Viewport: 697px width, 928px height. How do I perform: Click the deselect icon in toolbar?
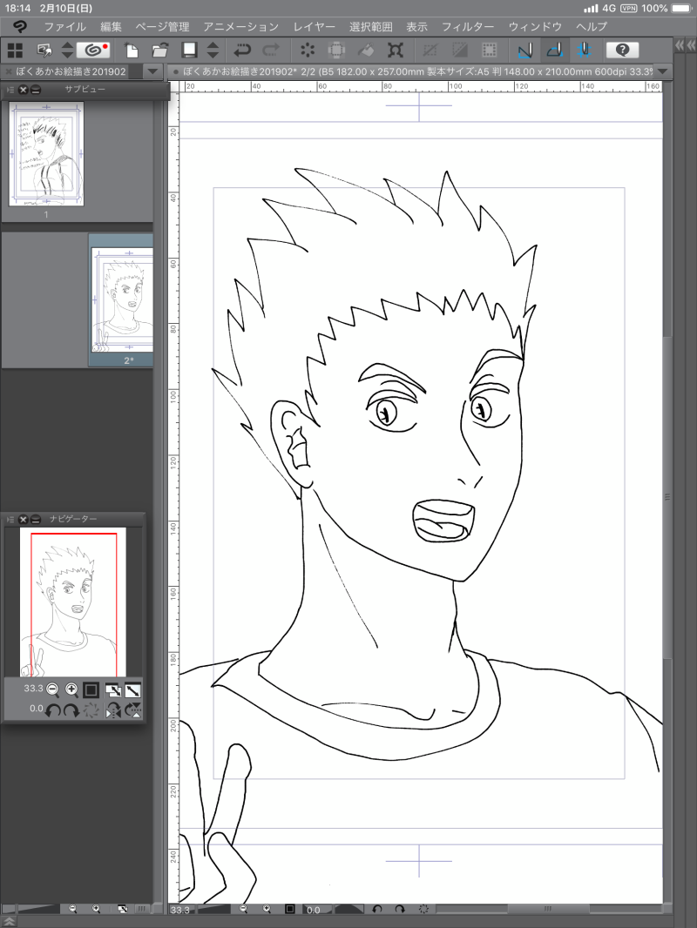[430, 50]
